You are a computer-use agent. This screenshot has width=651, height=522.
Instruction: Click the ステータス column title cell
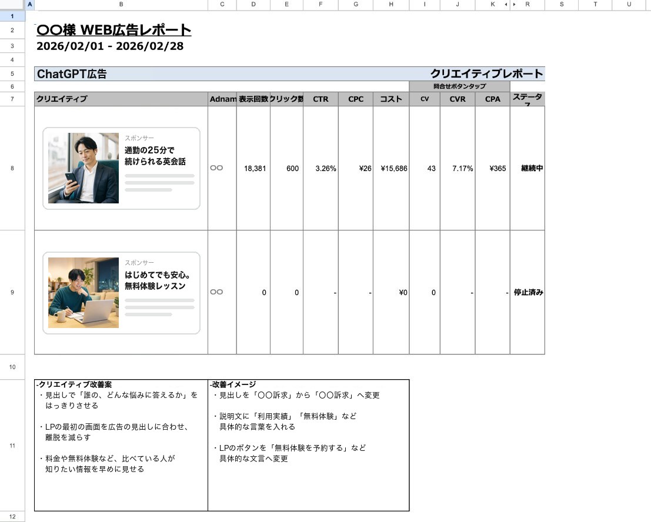click(528, 99)
